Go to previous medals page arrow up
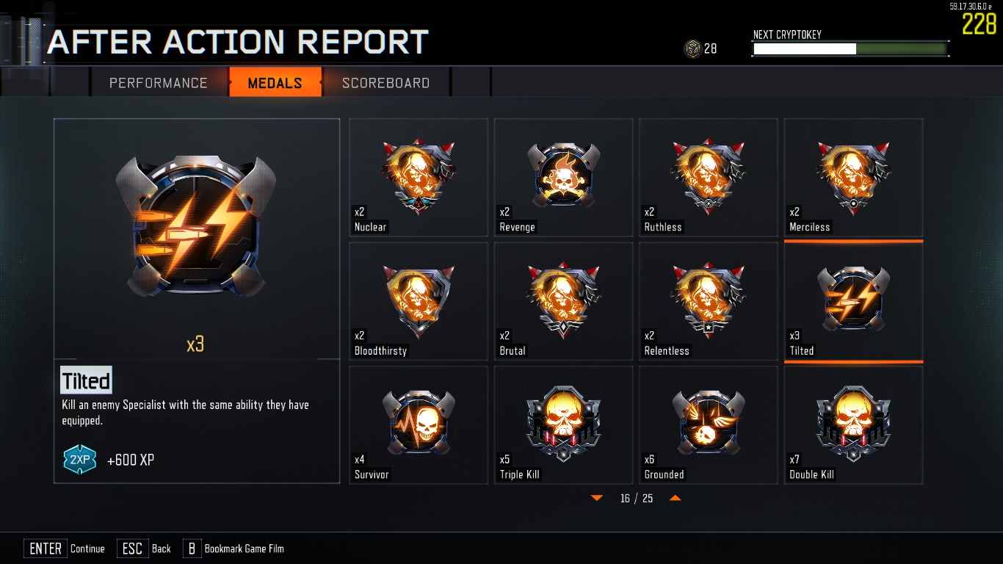Screen dimensions: 1003x564 pyautogui.click(x=676, y=498)
